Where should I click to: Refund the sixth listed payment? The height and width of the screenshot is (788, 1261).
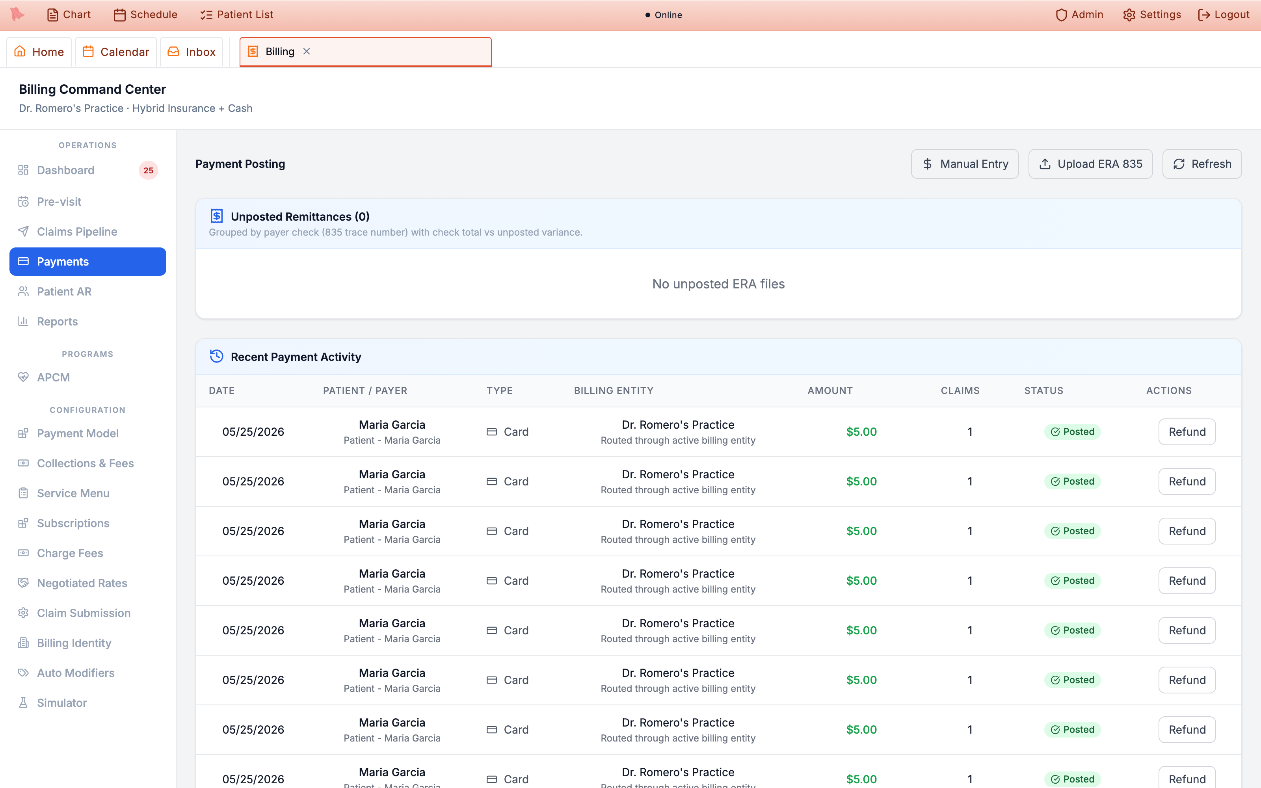click(x=1187, y=680)
